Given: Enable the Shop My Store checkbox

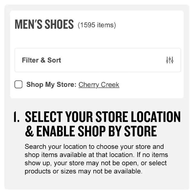Looking at the screenshot, I should [x=18, y=85].
